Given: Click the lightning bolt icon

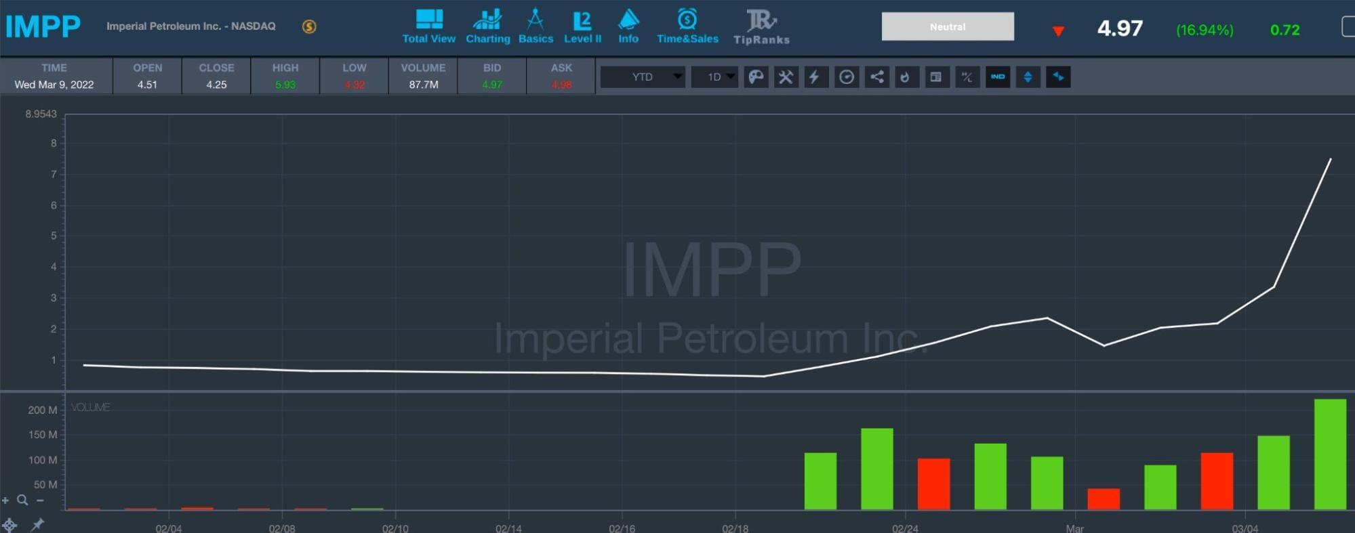Looking at the screenshot, I should 815,77.
